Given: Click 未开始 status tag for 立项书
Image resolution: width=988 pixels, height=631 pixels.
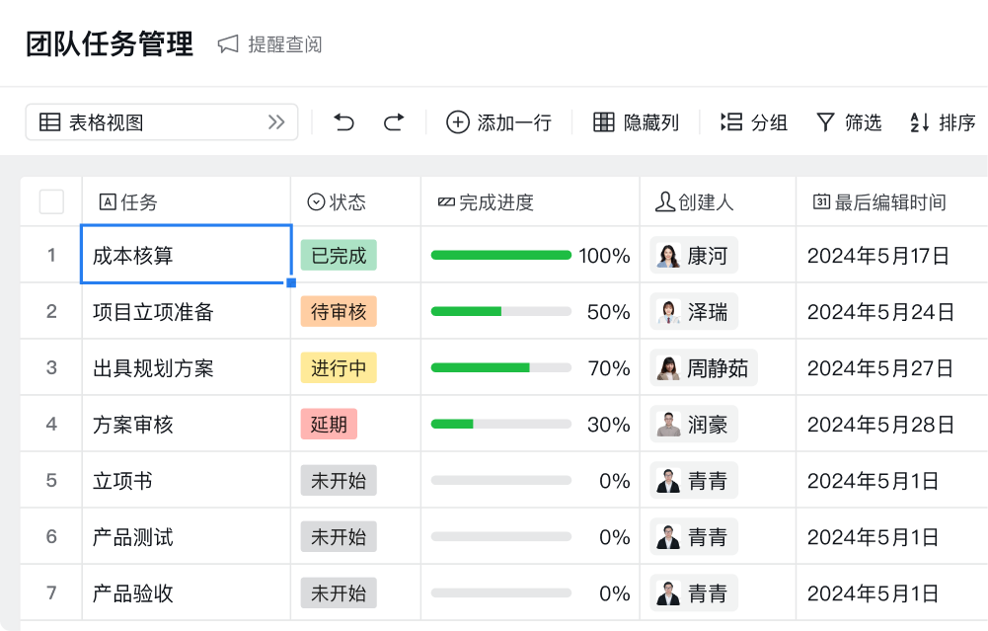Looking at the screenshot, I should [x=339, y=480].
